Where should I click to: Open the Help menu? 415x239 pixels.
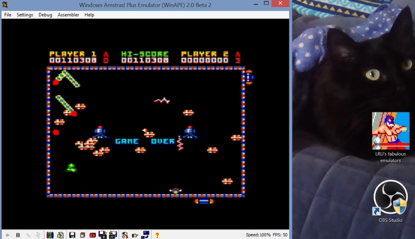[89, 15]
